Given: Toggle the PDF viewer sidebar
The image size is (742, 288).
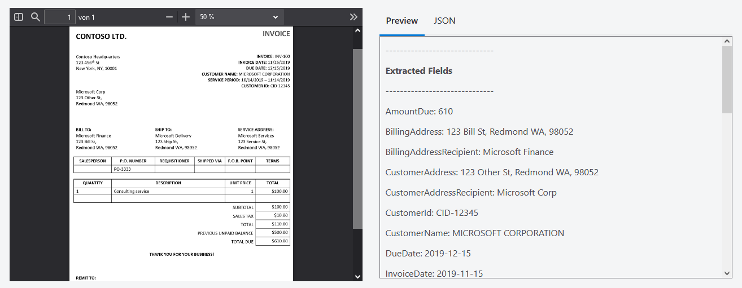Looking at the screenshot, I should [x=19, y=17].
